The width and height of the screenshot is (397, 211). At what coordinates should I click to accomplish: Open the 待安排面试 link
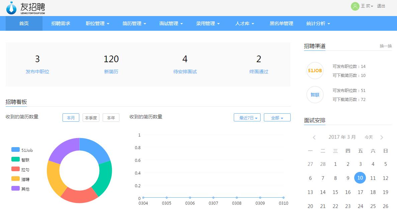pos(185,72)
